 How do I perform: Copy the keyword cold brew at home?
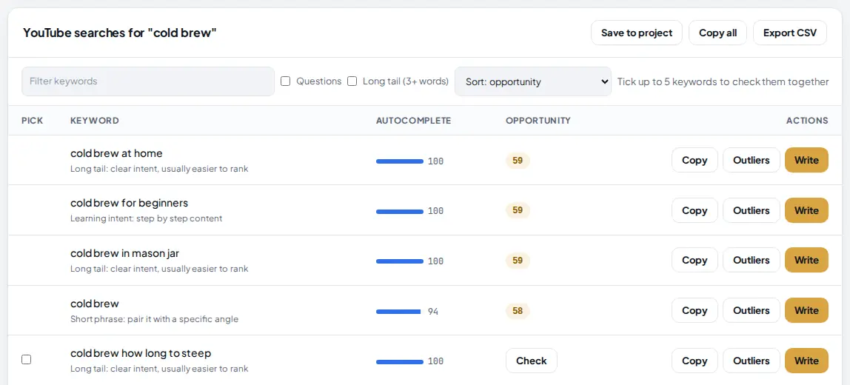pos(695,160)
